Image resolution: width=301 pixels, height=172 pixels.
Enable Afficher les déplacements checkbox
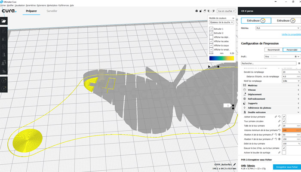tap(211, 37)
